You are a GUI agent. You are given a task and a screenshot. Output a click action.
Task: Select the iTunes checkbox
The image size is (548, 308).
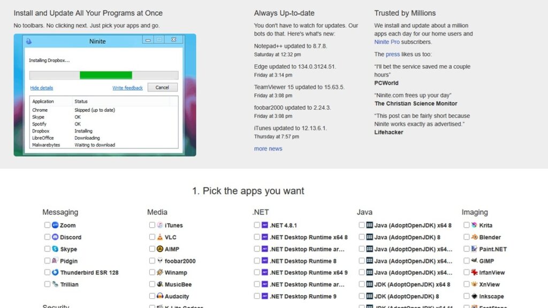[152, 225]
